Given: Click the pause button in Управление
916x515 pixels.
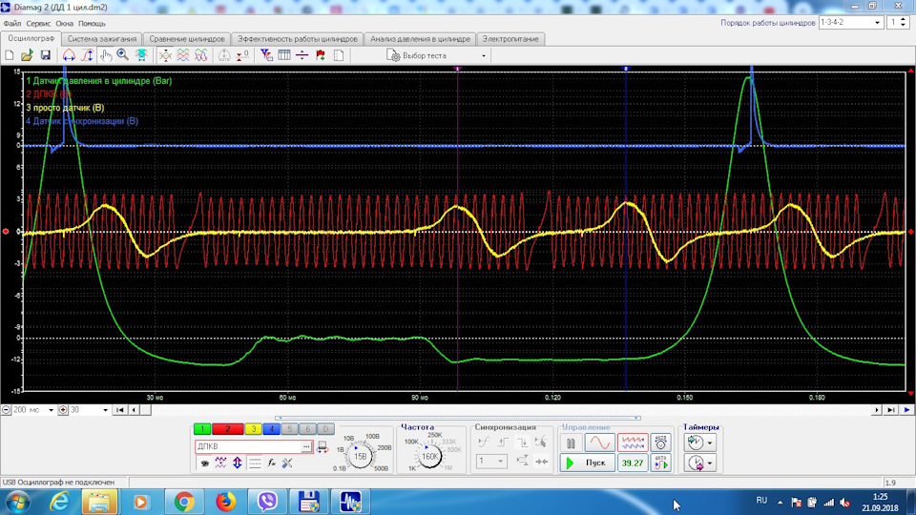Looking at the screenshot, I should tap(571, 443).
